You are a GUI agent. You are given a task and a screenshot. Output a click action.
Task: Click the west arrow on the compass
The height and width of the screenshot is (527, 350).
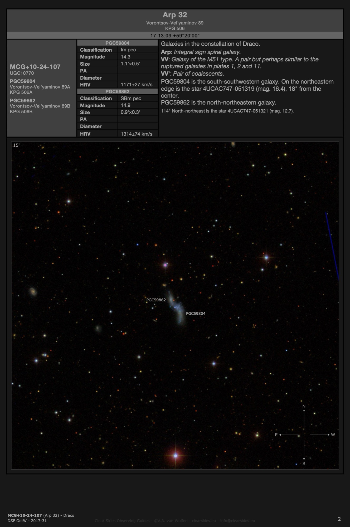pos(320,435)
